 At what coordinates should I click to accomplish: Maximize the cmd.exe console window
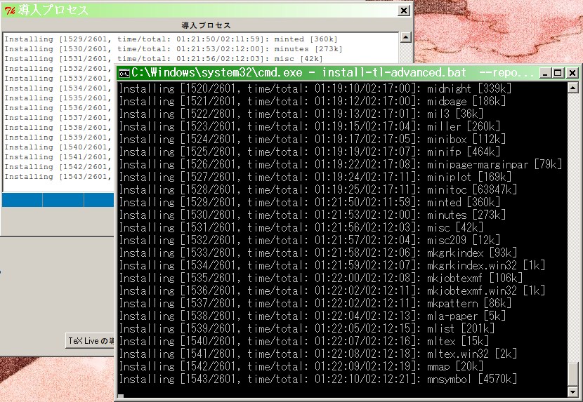(x=558, y=73)
